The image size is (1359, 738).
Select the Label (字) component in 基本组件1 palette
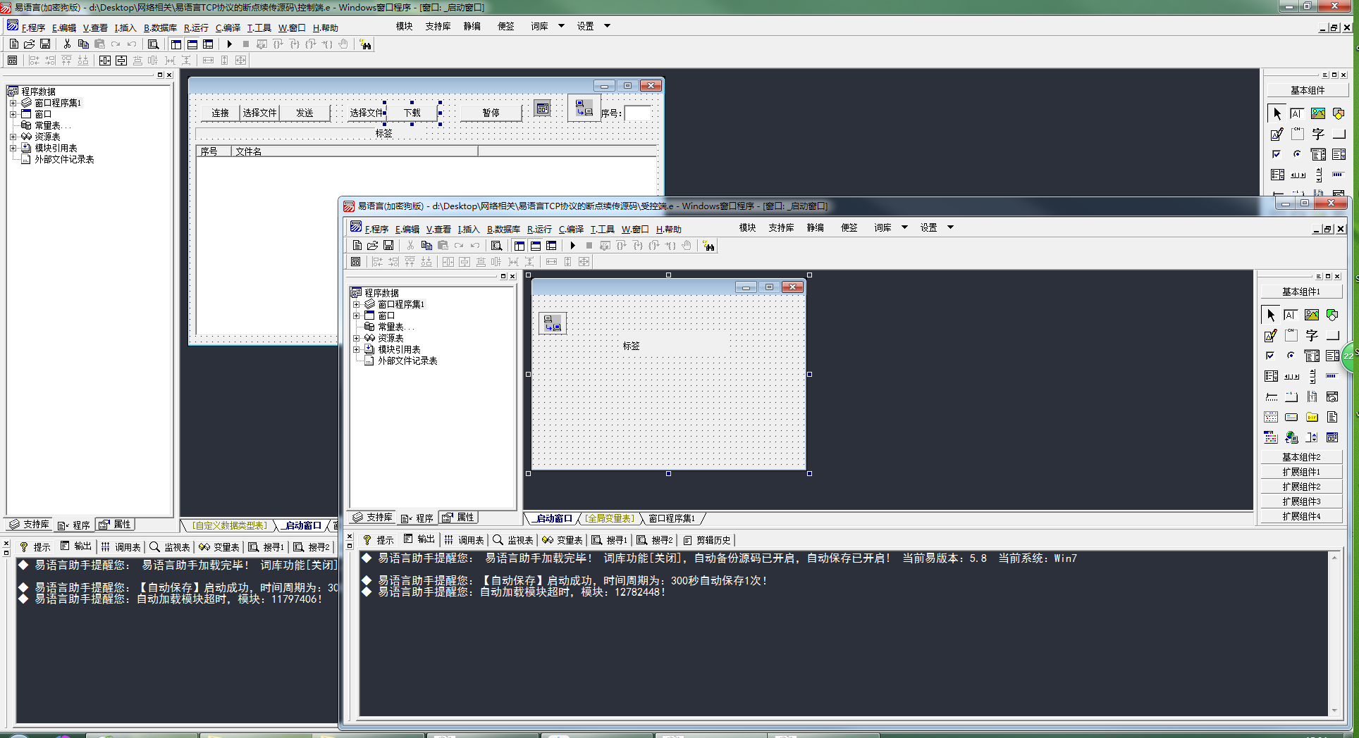point(1312,335)
